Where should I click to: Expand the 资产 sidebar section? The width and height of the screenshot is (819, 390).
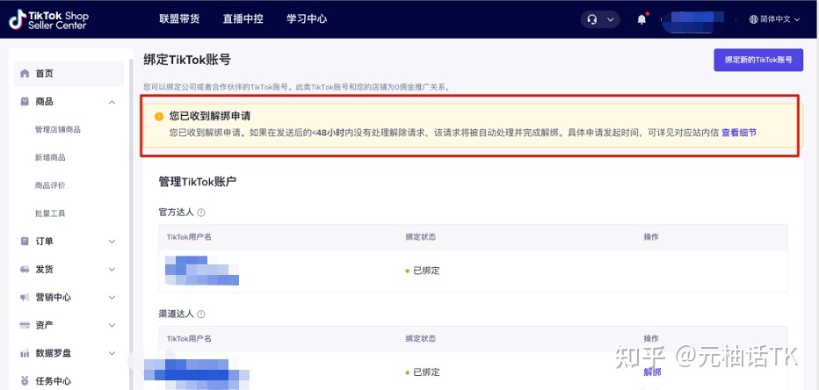coord(112,325)
